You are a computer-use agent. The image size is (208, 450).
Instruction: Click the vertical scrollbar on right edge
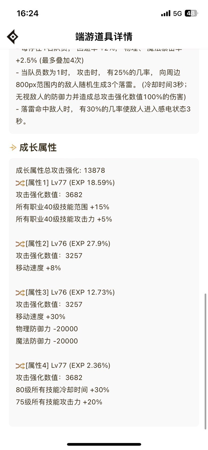205,361
